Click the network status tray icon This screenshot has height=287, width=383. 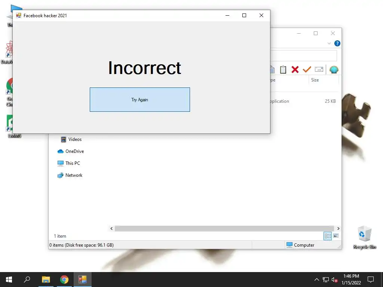(x=326, y=280)
